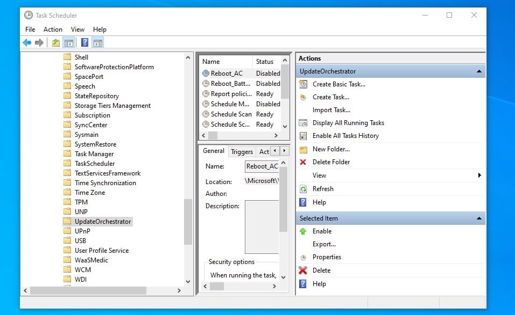Click the folder tree horizontal scrollbar thumb

click(88, 290)
